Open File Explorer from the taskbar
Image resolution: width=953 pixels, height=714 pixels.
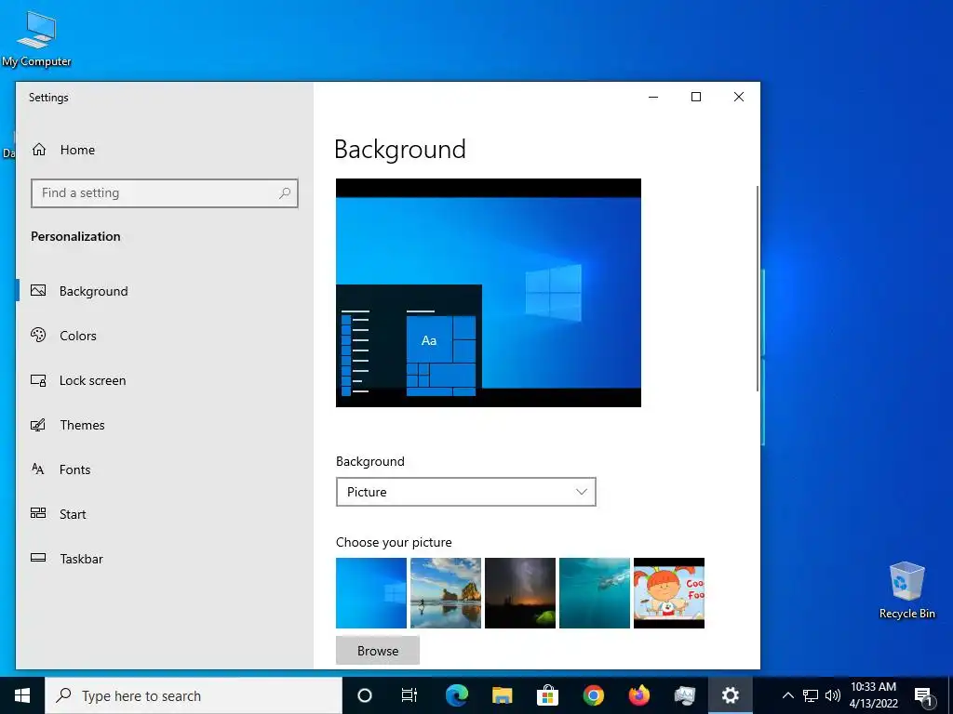pos(502,695)
